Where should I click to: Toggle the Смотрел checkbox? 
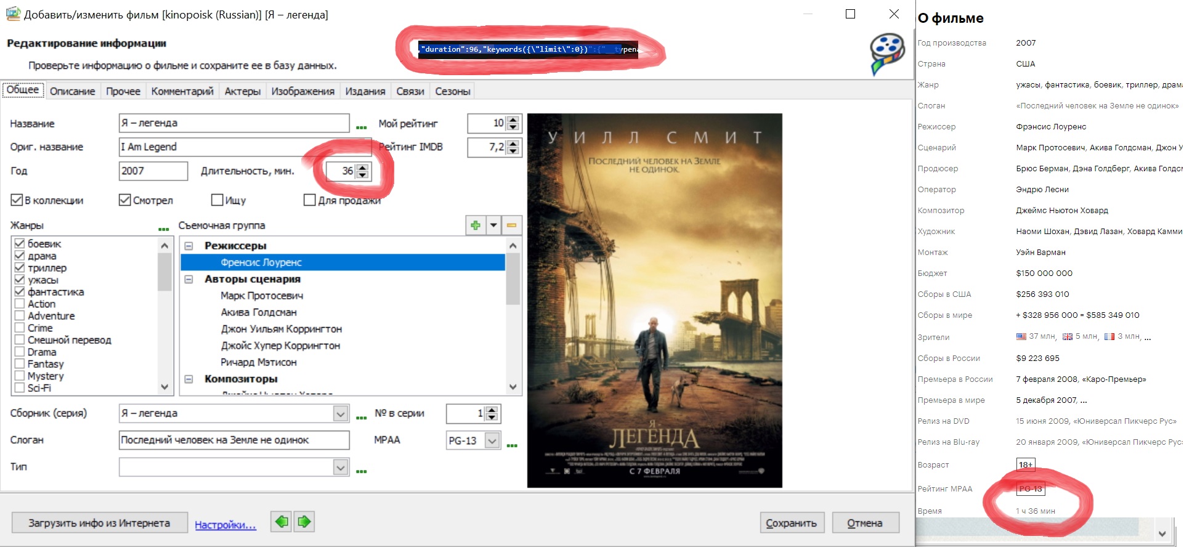125,200
